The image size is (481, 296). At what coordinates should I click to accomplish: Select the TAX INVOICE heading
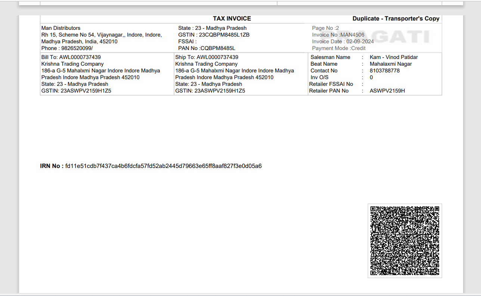pos(232,19)
